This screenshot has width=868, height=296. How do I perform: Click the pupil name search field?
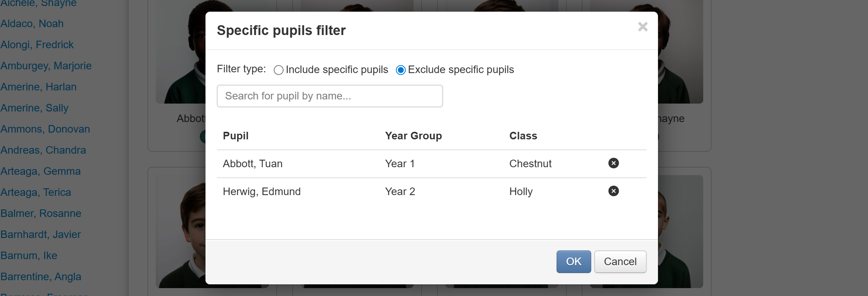330,96
